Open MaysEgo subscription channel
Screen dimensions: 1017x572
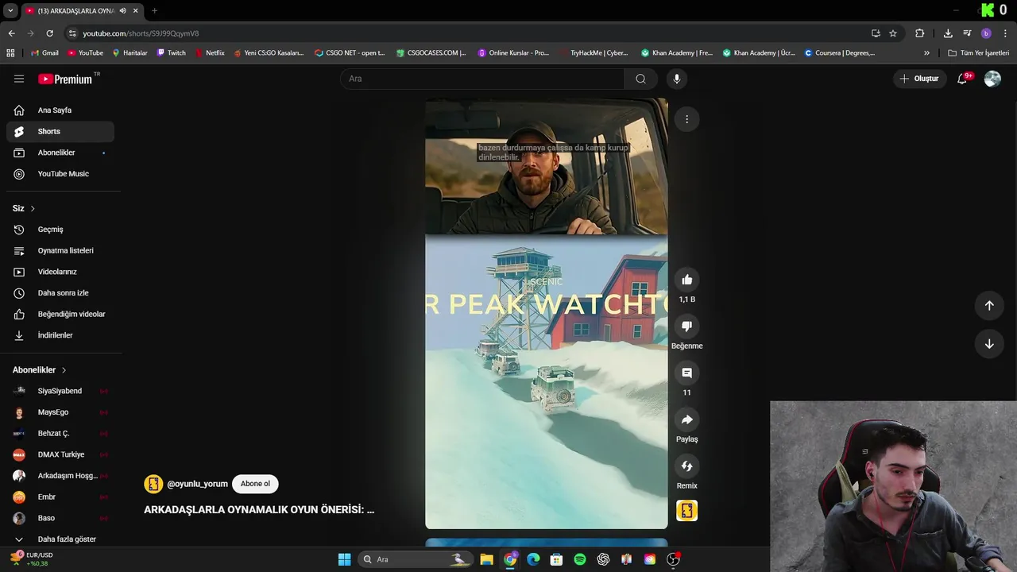pyautogui.click(x=60, y=412)
